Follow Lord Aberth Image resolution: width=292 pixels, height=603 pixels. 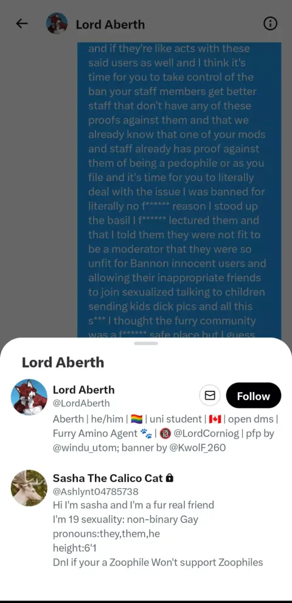254,395
